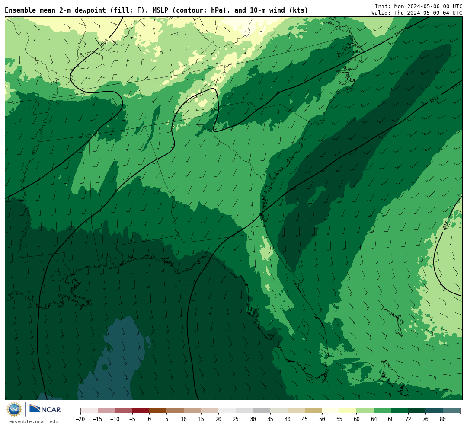This screenshot has width=467, height=427.
Task: Pick the -5 to 0 dark red swatch
Action: (x=141, y=411)
